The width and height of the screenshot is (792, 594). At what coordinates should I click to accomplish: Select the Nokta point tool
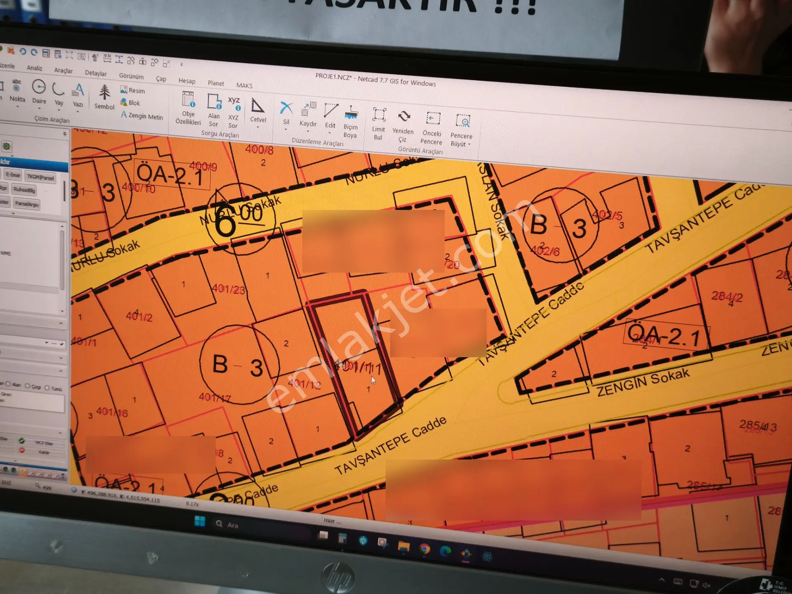tap(17, 91)
